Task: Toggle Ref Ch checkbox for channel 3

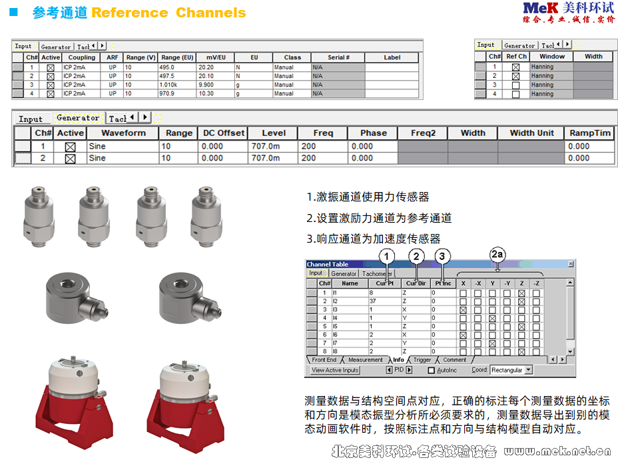Action: point(515,85)
